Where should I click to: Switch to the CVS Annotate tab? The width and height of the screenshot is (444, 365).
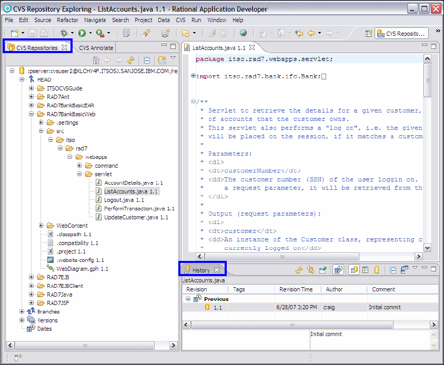click(96, 48)
